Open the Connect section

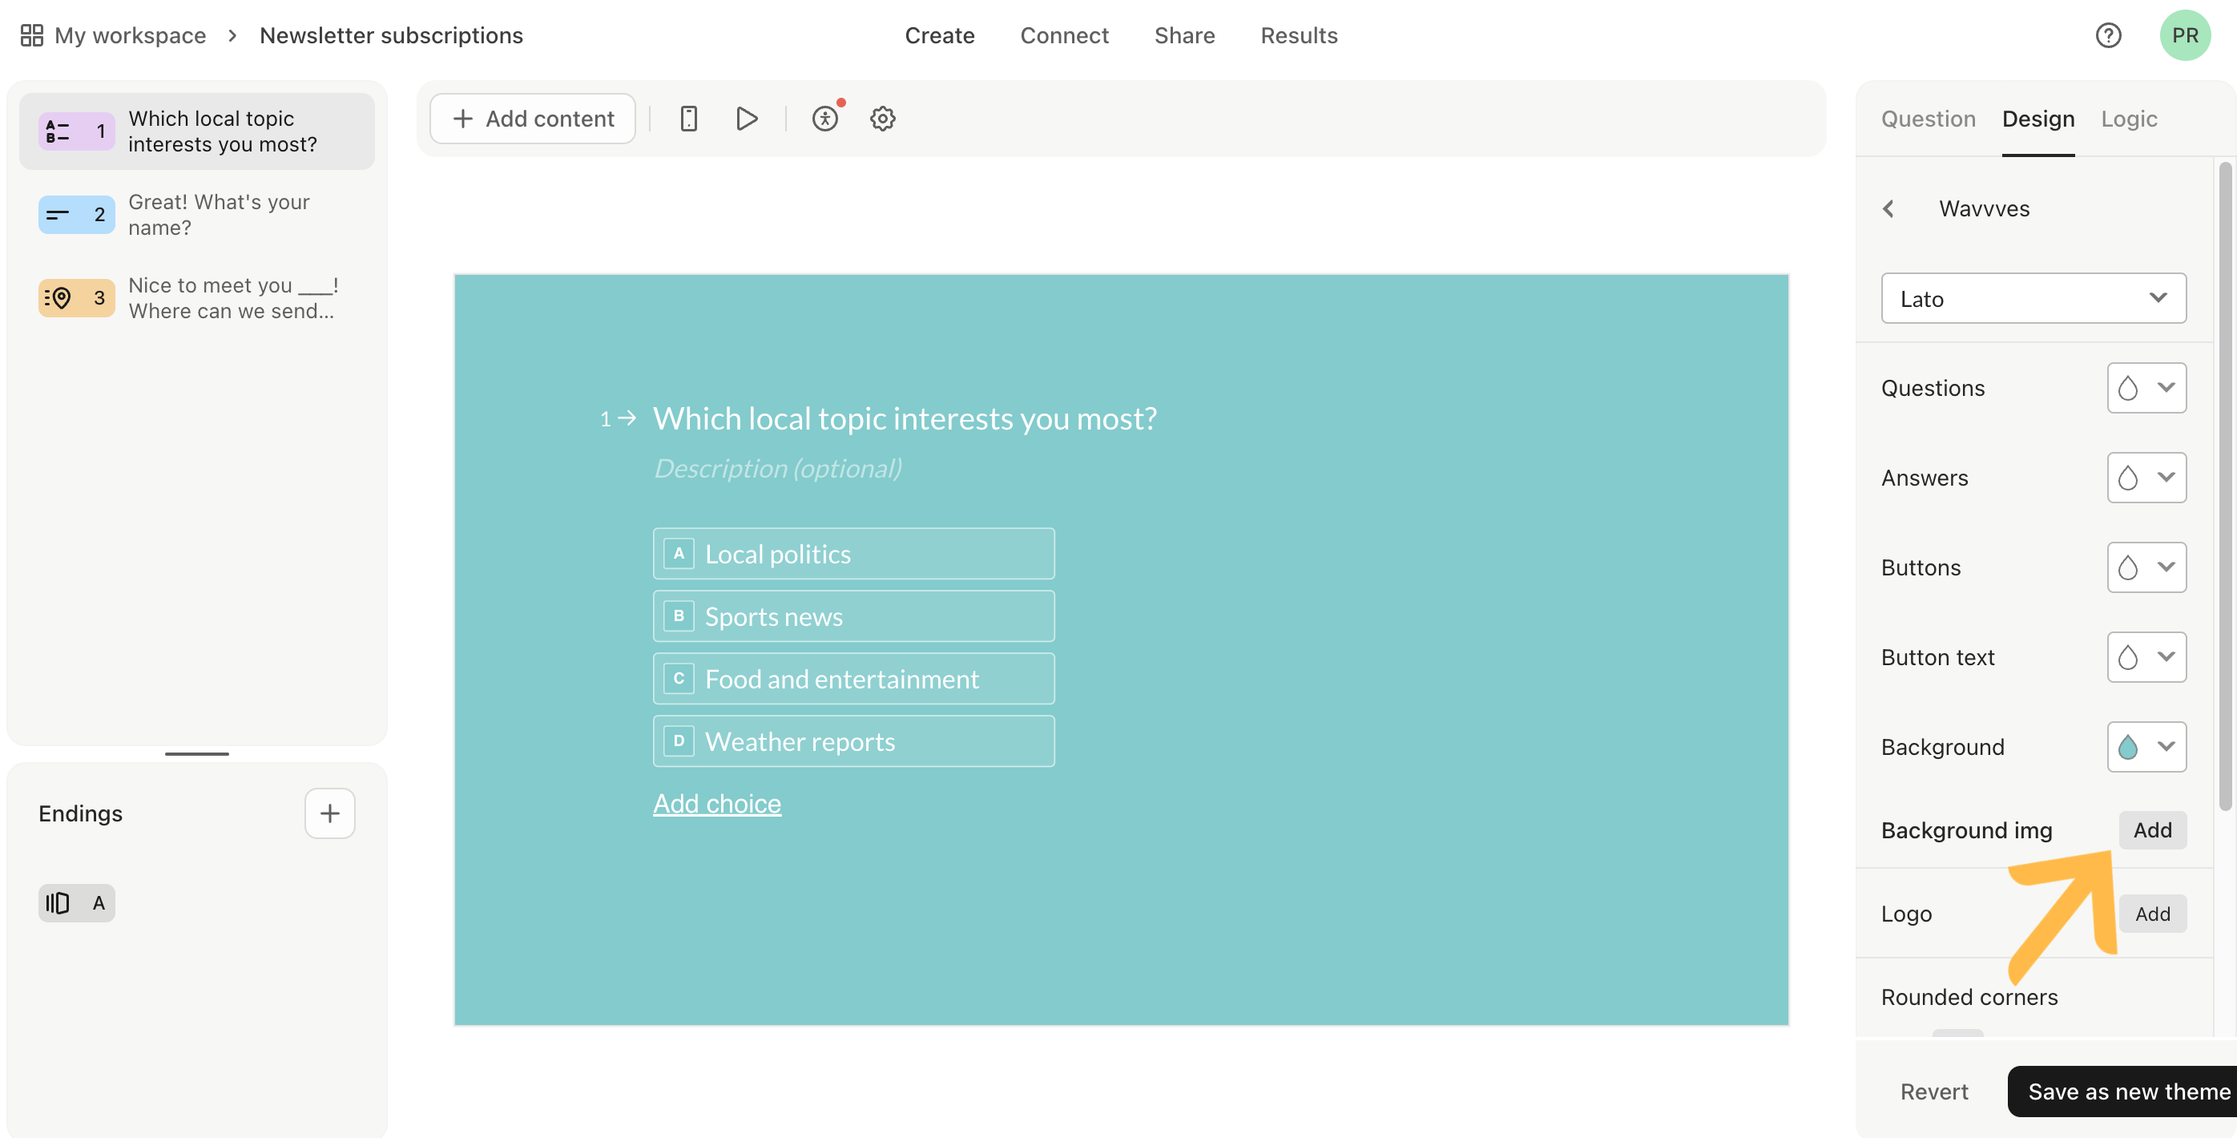[x=1064, y=35]
